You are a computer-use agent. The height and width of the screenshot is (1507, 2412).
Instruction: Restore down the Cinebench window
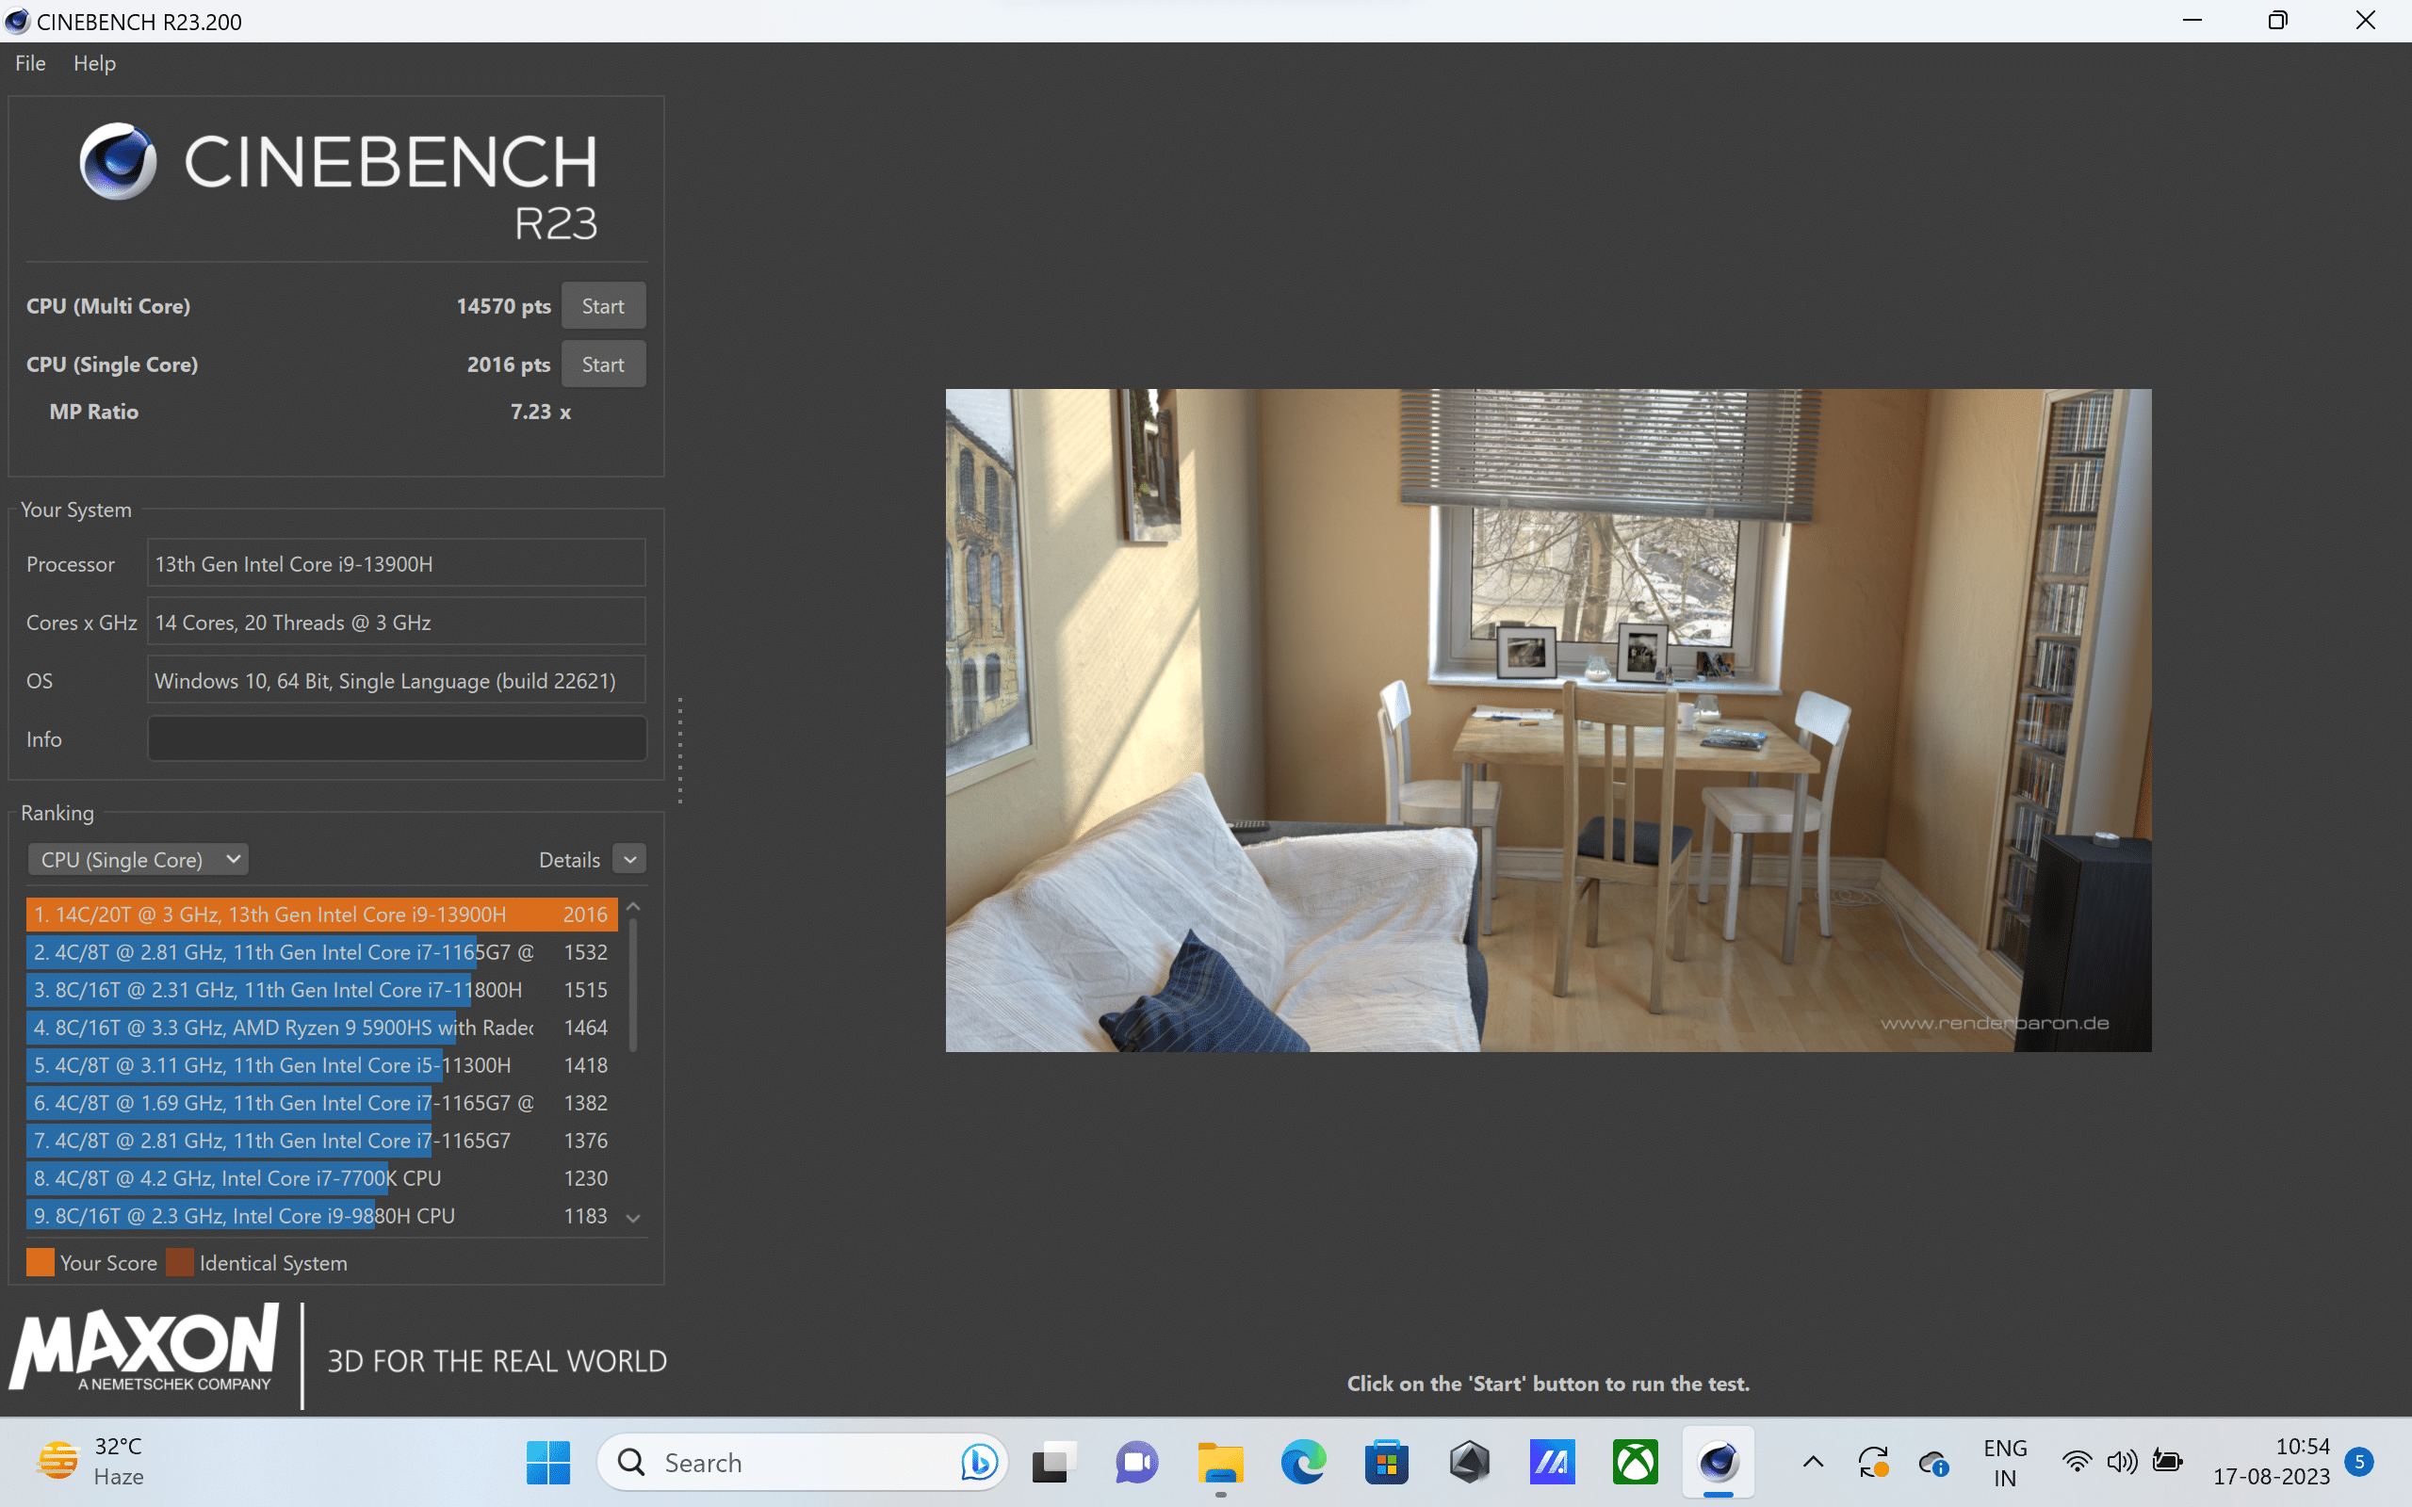pyautogui.click(x=2278, y=21)
